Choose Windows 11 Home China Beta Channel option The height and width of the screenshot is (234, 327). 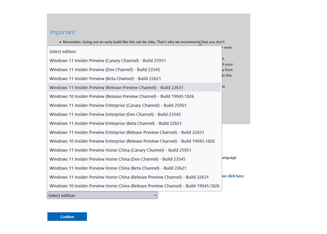pos(118,168)
